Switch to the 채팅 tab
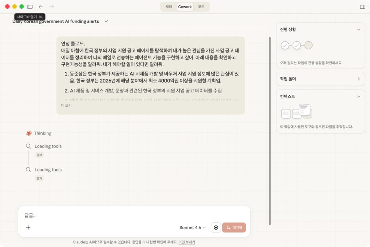The height and width of the screenshot is (247, 370). point(169,7)
